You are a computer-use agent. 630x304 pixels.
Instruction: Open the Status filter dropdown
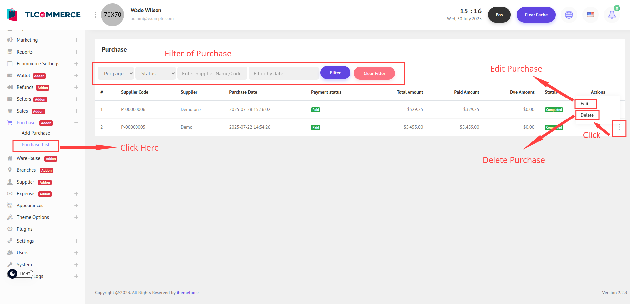pos(156,74)
